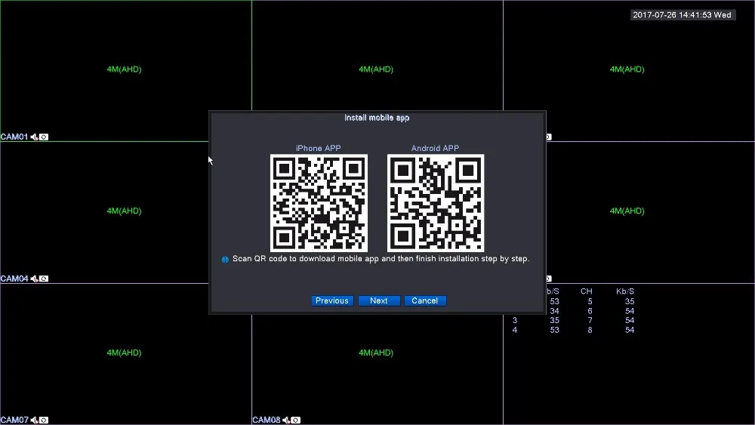Click the channel 3 row number in the bitrate table

click(x=515, y=321)
